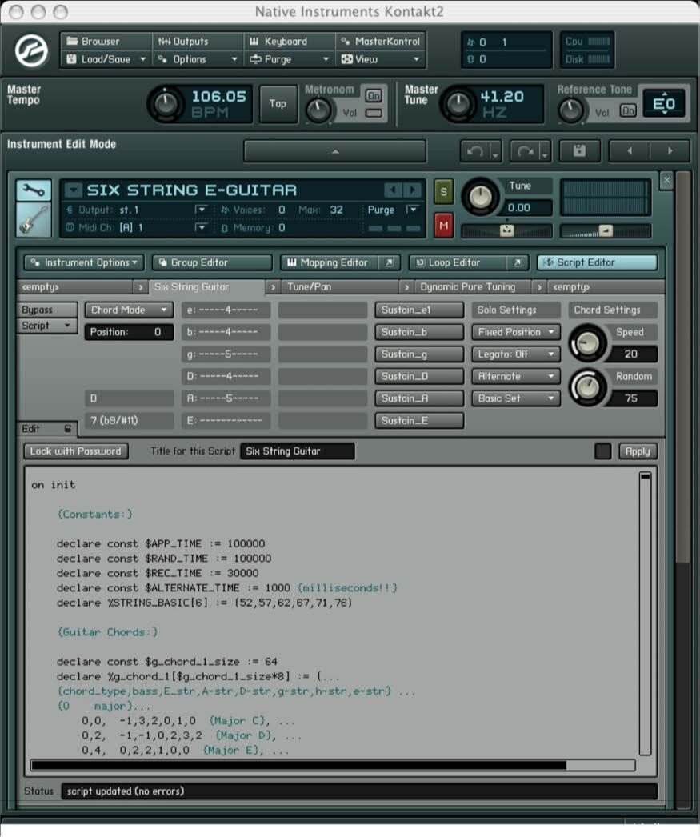Open Mapping Editor in external window
This screenshot has width=700, height=837.
coord(389,262)
